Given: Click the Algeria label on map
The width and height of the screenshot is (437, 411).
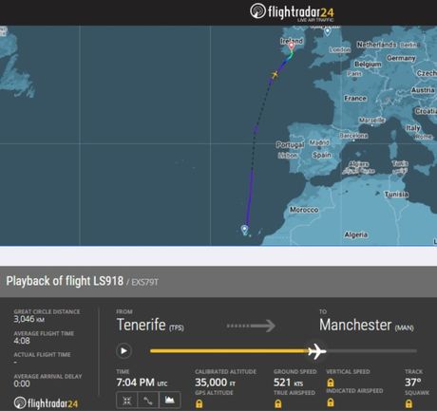Looking at the screenshot, I should pos(356,234).
